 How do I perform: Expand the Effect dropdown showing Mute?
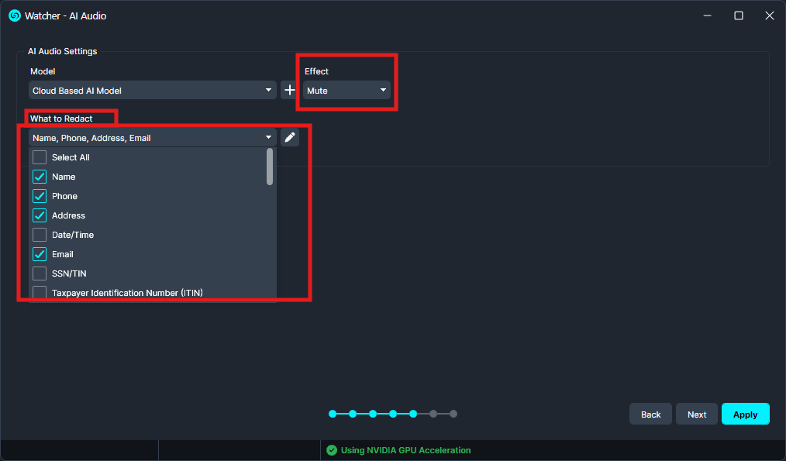pos(346,91)
